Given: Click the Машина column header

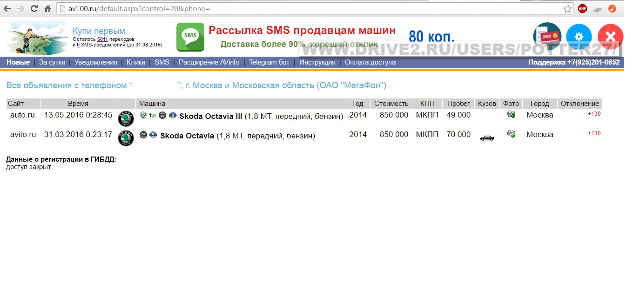Looking at the screenshot, I should click(x=241, y=104).
